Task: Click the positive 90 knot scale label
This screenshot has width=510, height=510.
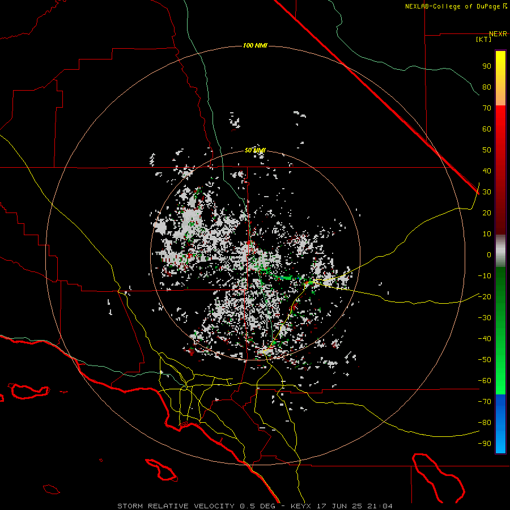Action: (x=487, y=66)
